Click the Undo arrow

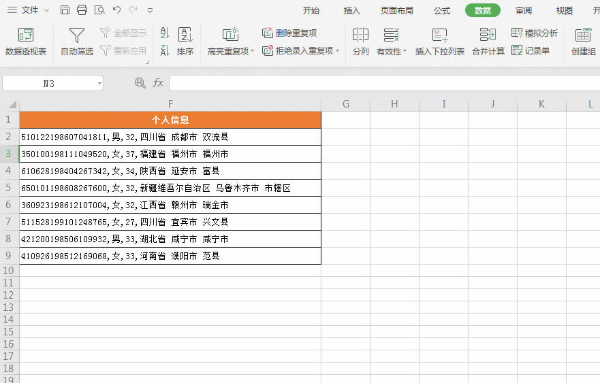point(116,10)
